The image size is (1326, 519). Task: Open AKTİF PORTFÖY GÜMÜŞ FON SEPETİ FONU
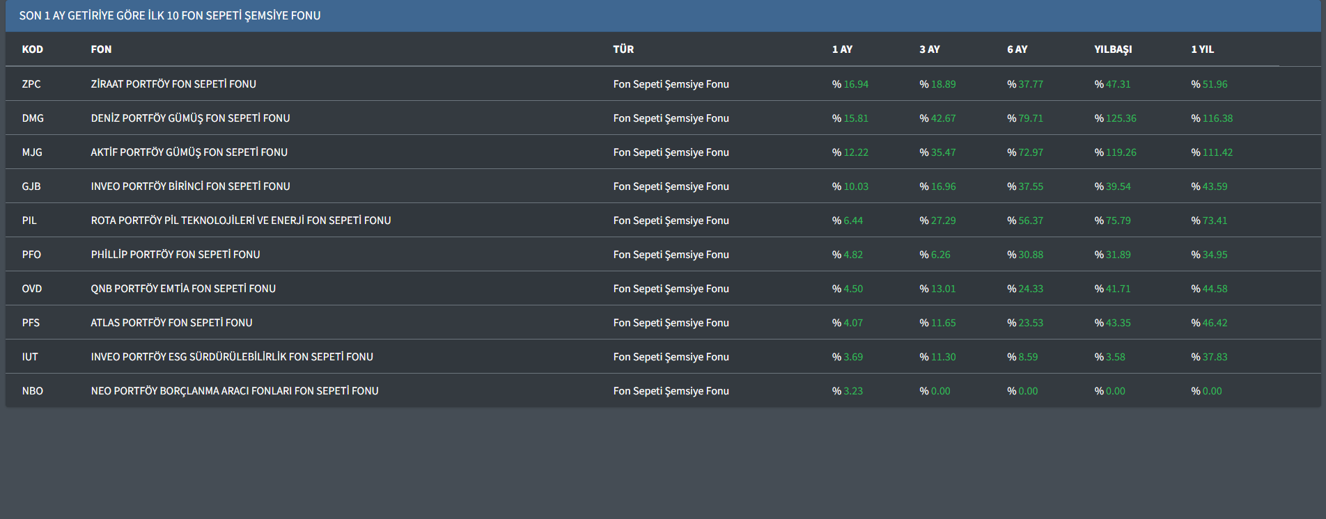(189, 152)
